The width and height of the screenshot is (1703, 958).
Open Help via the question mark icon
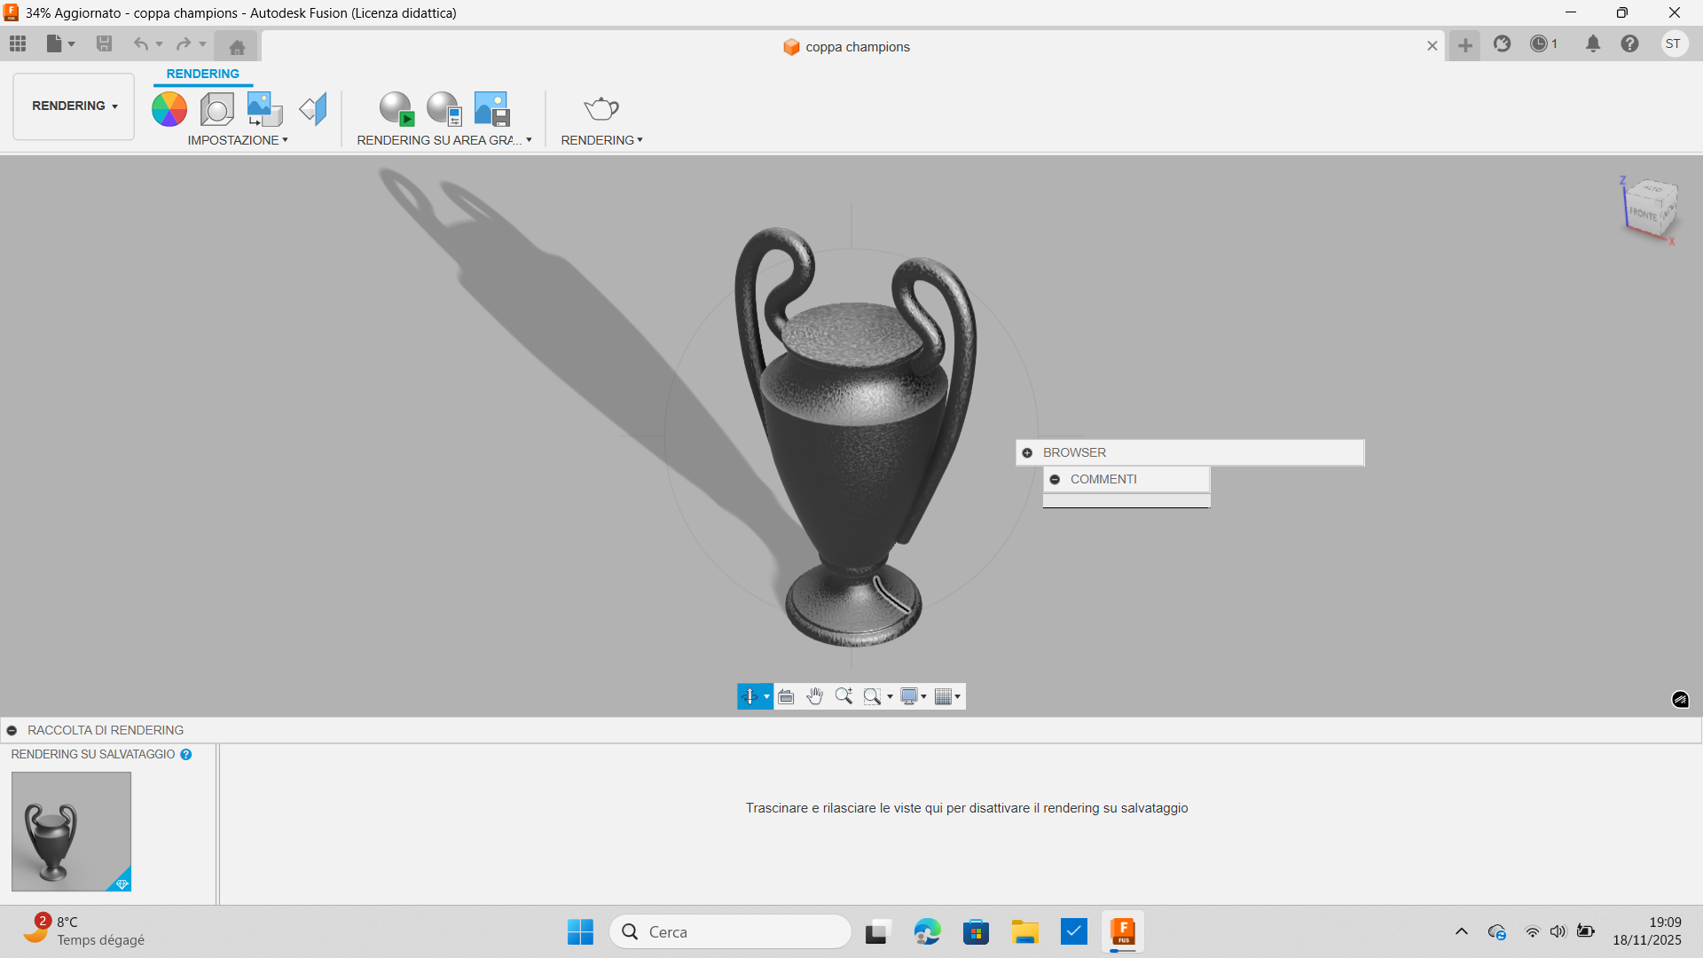click(1630, 43)
